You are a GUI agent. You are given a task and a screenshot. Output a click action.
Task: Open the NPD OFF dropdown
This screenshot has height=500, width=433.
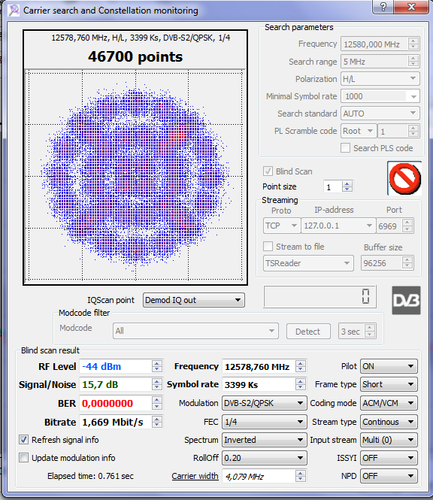click(389, 476)
